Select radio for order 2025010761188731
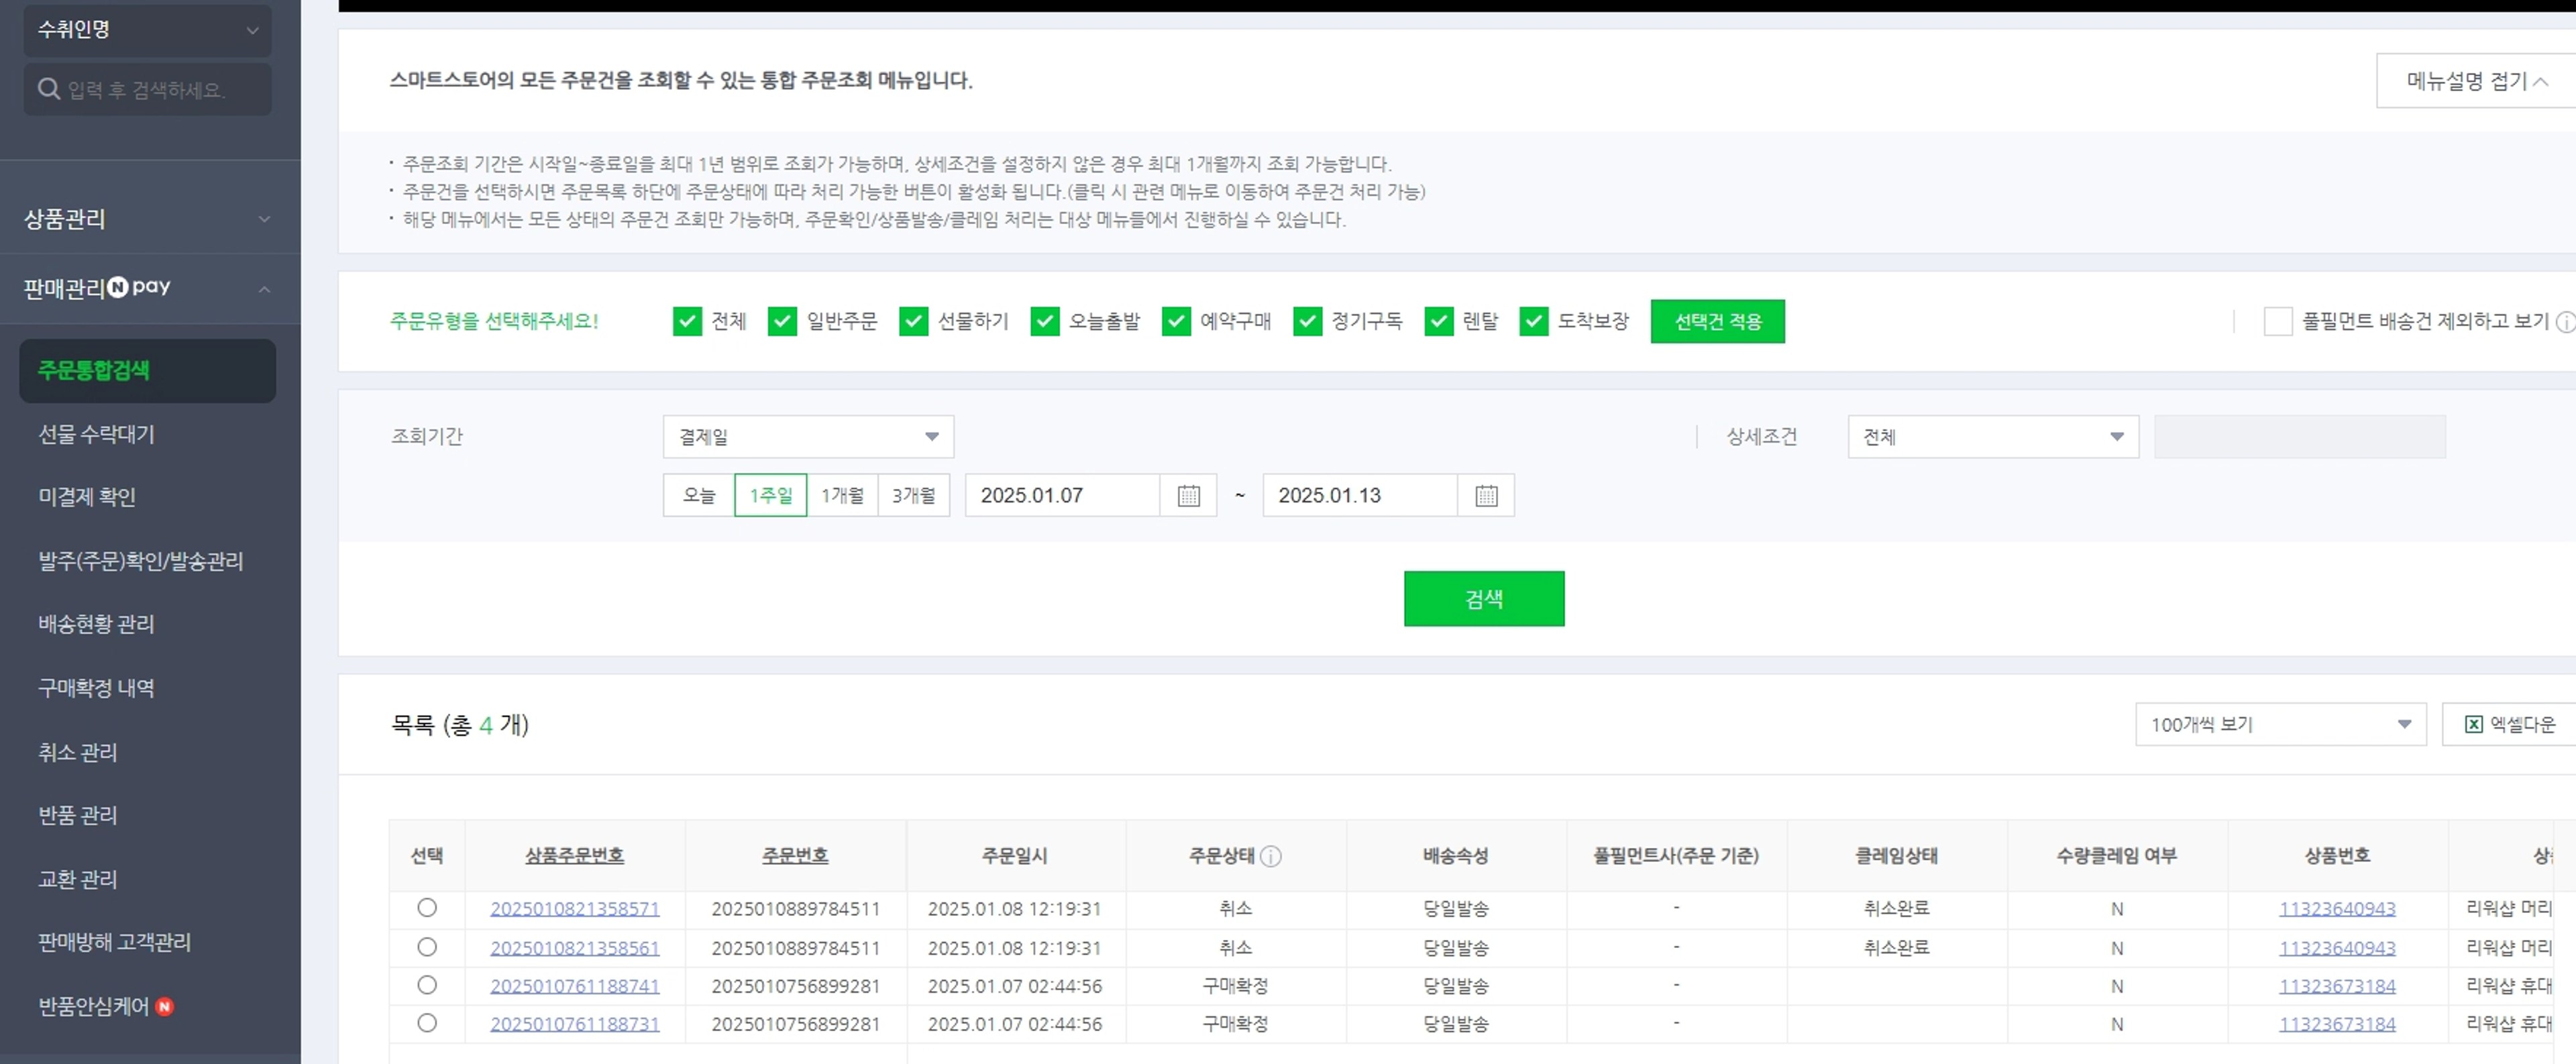Viewport: 2576px width, 1064px height. [x=427, y=1023]
